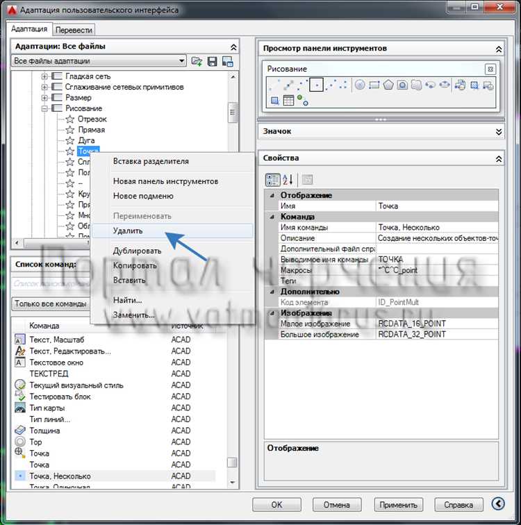This screenshot has height=525, width=521.
Task: Choose Вставка разделителя from context menu
Action: tap(172, 161)
